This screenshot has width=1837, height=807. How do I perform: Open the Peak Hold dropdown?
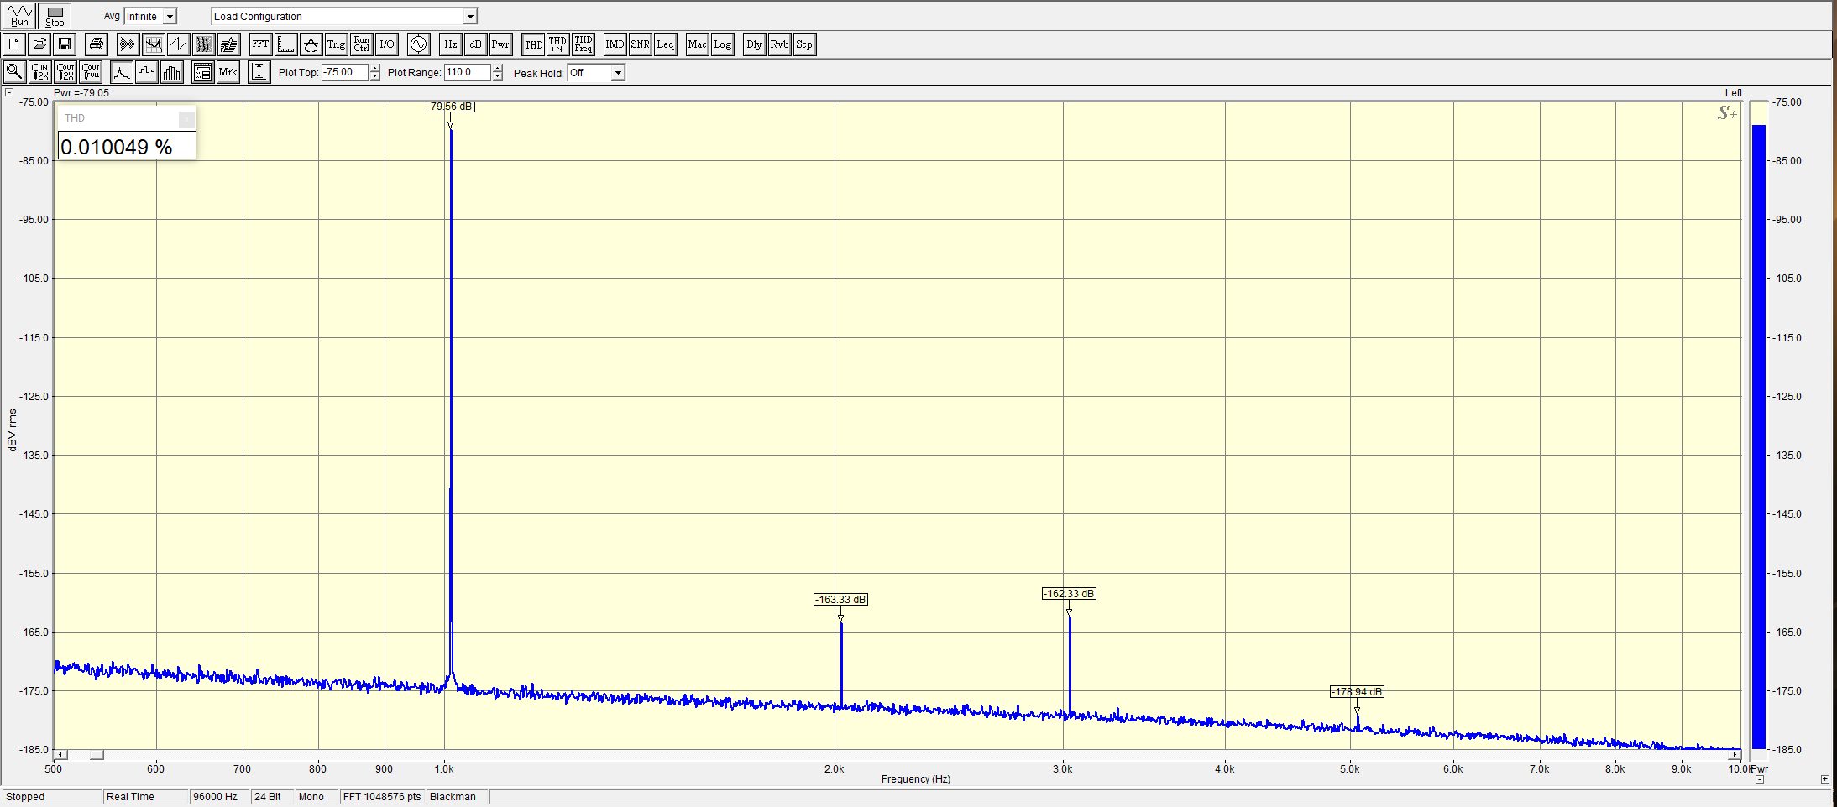(x=618, y=73)
